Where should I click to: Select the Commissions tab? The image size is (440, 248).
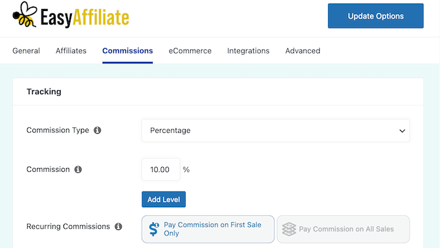(x=127, y=51)
